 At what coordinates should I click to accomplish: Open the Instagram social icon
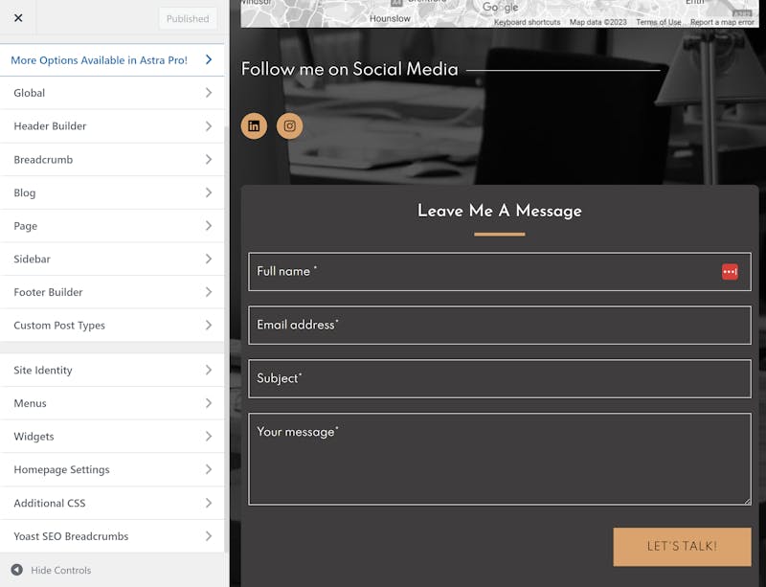(290, 126)
